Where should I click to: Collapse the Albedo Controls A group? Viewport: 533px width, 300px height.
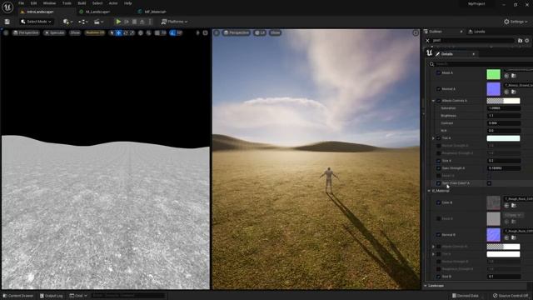click(433, 101)
